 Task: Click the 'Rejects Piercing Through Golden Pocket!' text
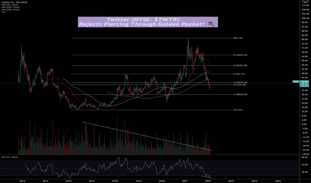141,24
